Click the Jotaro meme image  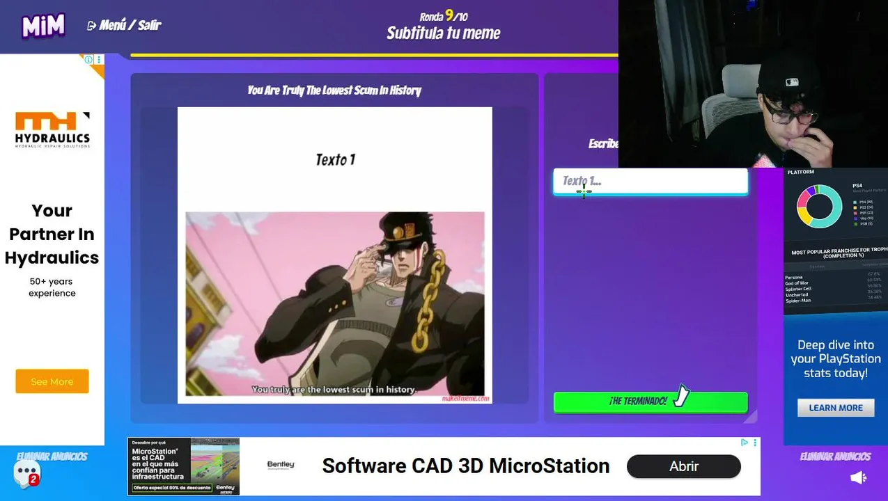pyautogui.click(x=335, y=304)
